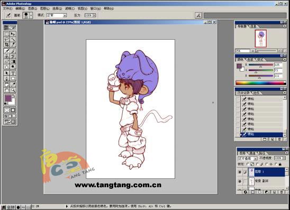Hide the 背景 副本 layer eye icon

pyautogui.click(x=240, y=181)
